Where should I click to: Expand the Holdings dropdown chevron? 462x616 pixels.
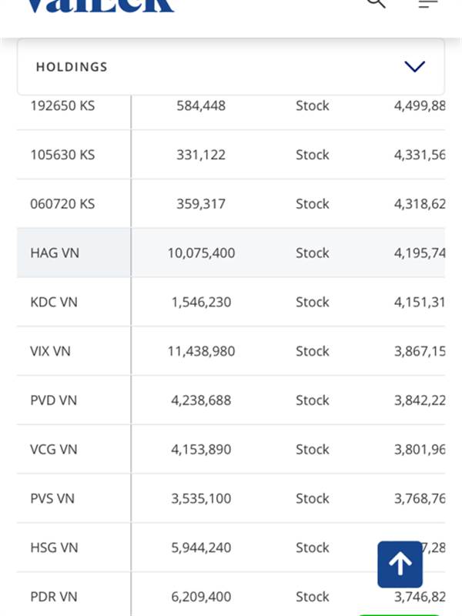[x=415, y=67]
